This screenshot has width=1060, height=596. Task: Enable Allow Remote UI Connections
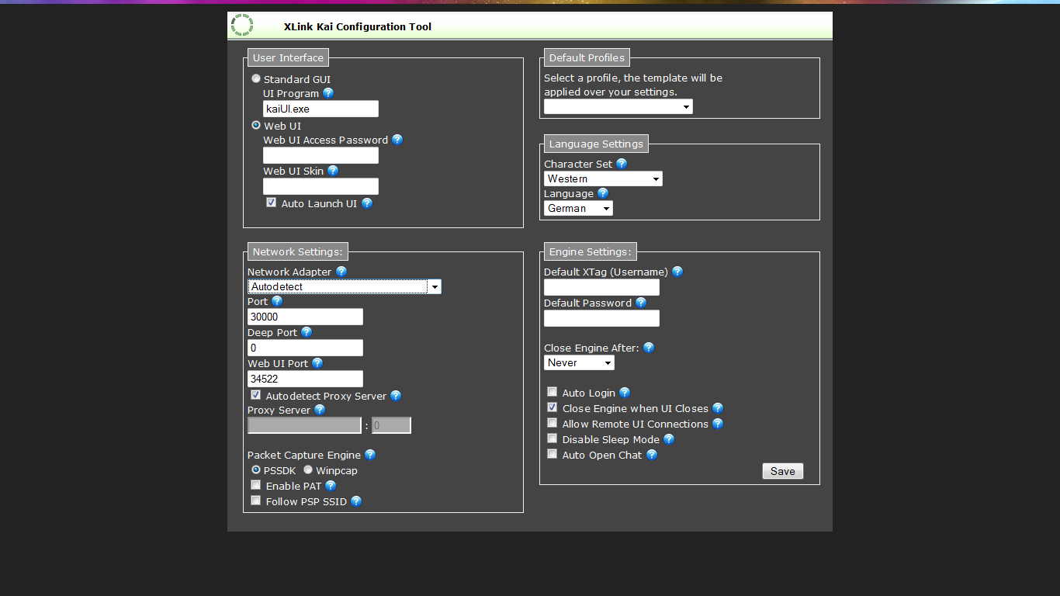coord(552,422)
